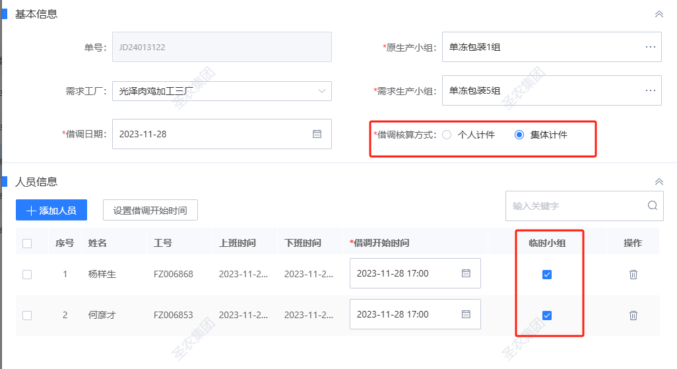Open 需求生产小组 selector ellipsis
The height and width of the screenshot is (369, 677).
coord(651,90)
